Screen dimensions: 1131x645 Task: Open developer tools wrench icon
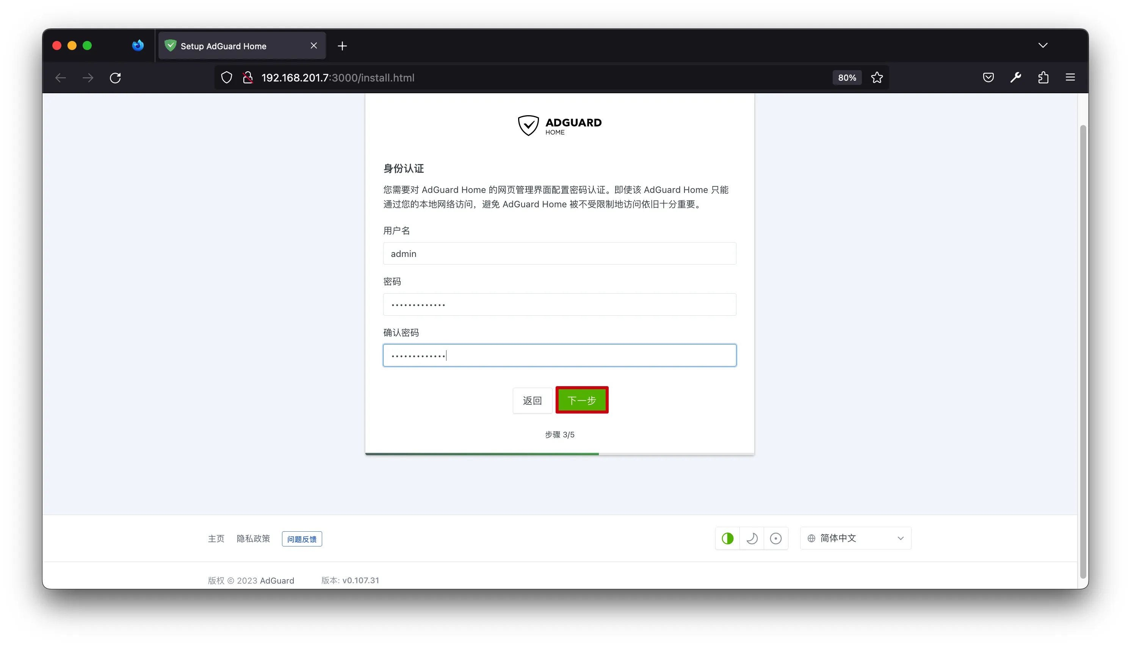pos(1015,78)
